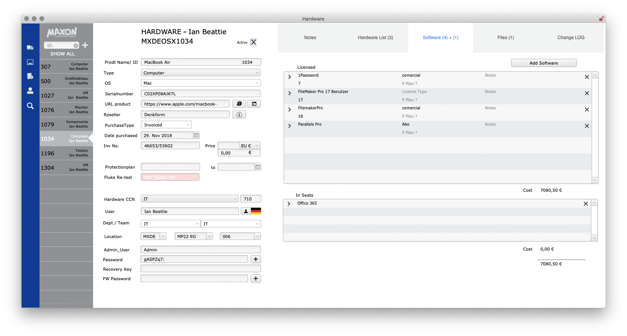Open the Protectionplan end date calendar

tap(257, 167)
